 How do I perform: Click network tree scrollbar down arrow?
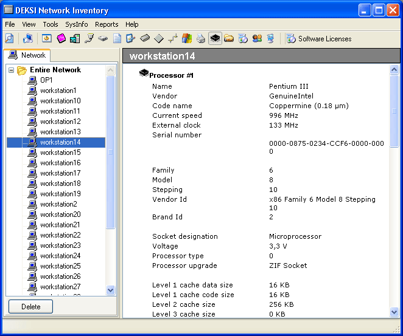(x=111, y=290)
